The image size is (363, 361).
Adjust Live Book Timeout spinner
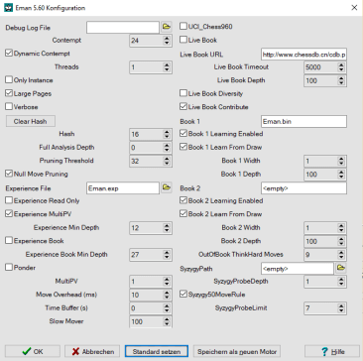[341, 67]
